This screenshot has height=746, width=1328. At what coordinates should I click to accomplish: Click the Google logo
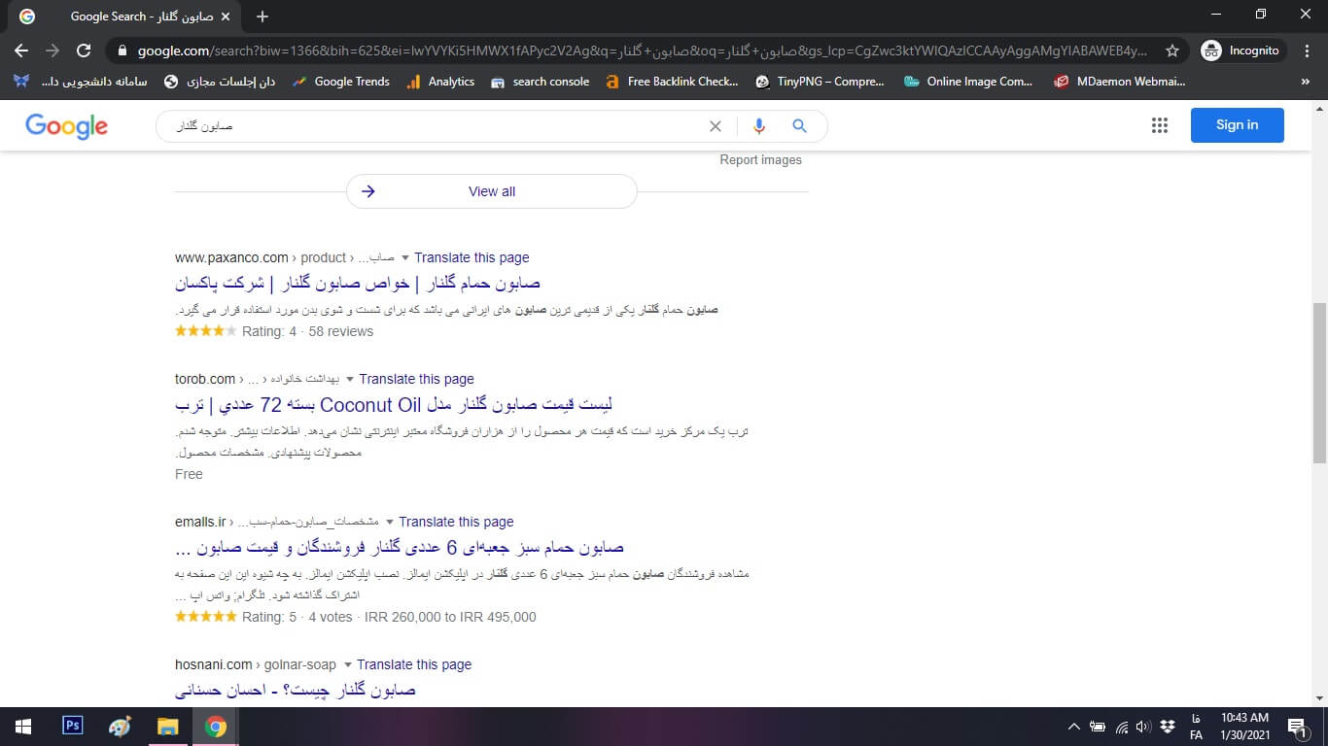(x=66, y=125)
